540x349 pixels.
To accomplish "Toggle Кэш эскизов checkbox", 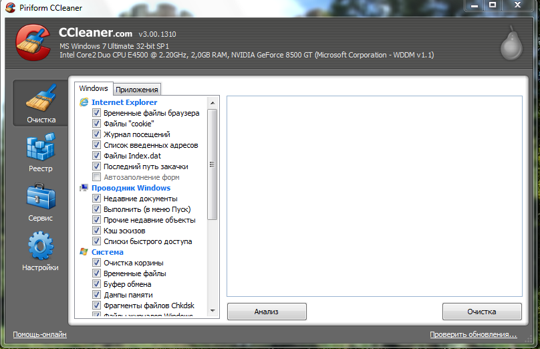I will coord(97,231).
